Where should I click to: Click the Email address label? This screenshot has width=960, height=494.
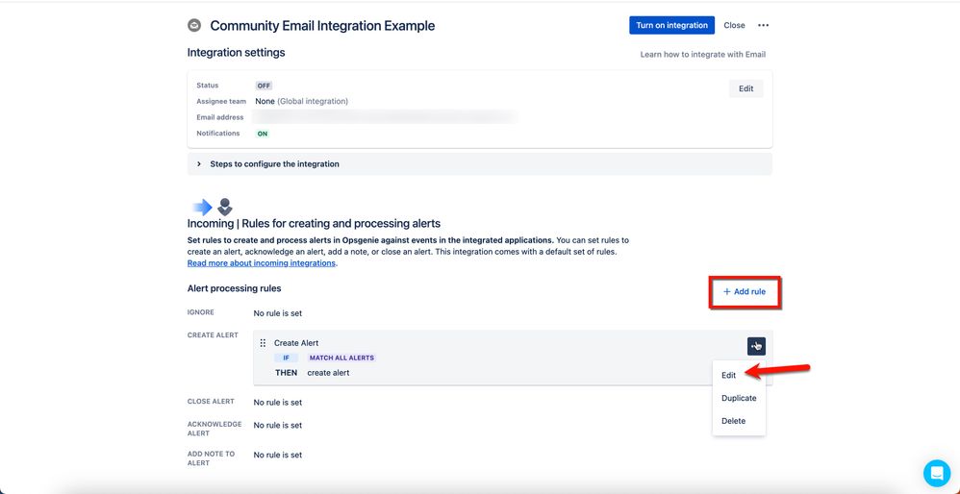click(219, 117)
